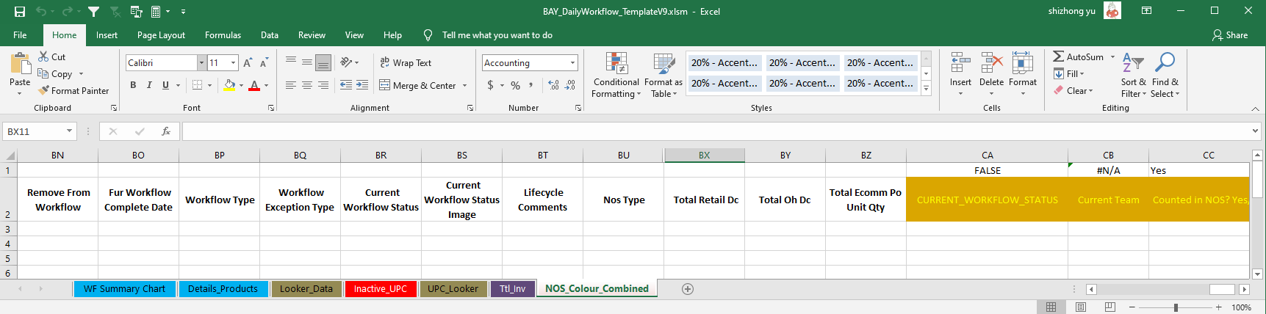Click the Decrease Indent icon

(346, 85)
